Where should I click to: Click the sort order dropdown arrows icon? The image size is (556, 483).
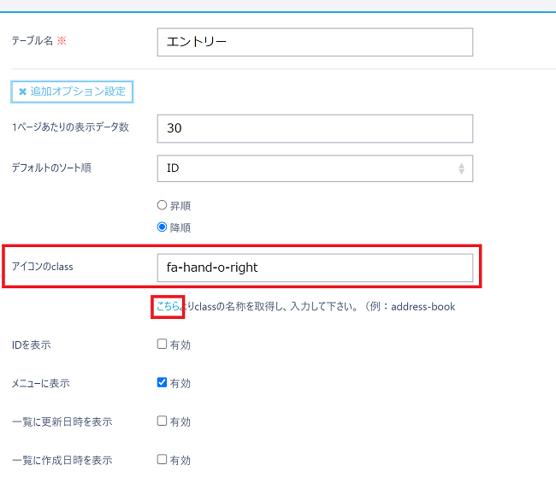(462, 168)
